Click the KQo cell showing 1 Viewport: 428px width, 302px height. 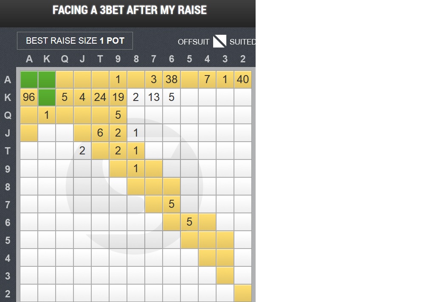tap(47, 115)
